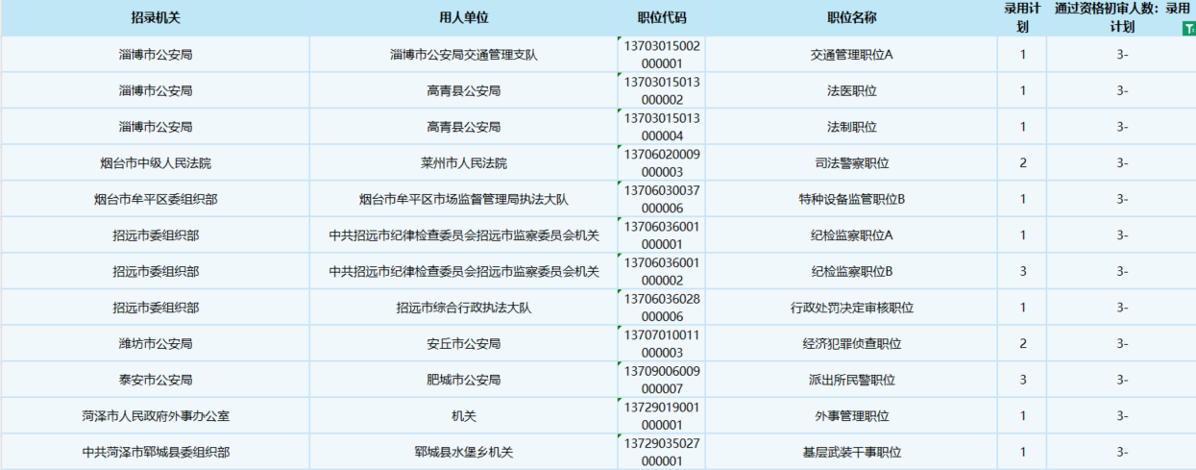Select the 用人单位 column header
Screen dimensions: 1196x470
(463, 18)
